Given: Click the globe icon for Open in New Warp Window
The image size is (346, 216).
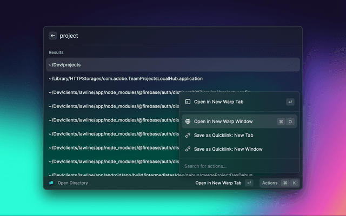Looking at the screenshot, I should (188, 122).
